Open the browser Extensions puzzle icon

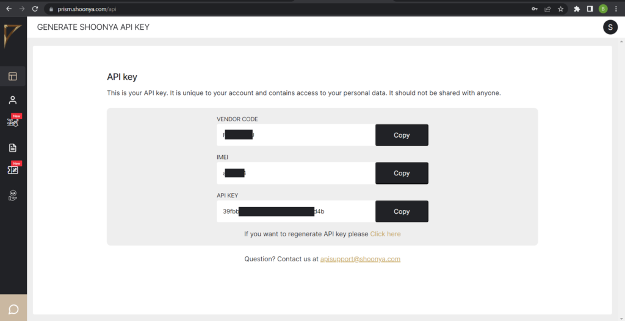point(577,9)
